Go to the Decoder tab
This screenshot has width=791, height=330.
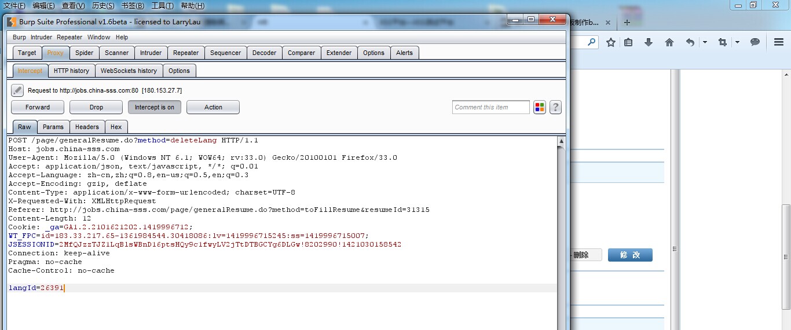265,53
